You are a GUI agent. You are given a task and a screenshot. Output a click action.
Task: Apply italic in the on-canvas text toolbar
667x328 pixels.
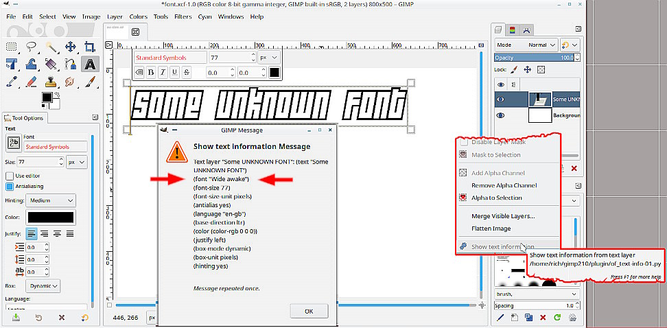point(163,72)
